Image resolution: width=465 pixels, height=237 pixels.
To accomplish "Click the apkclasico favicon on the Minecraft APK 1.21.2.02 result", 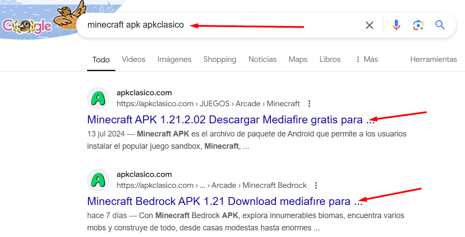I will coord(98,98).
